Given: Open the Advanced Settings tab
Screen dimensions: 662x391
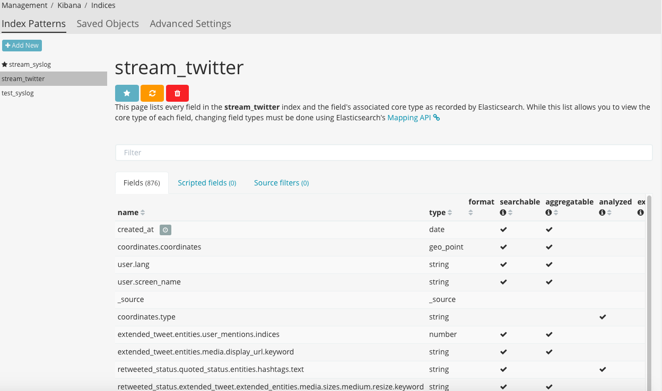Looking at the screenshot, I should (x=190, y=24).
